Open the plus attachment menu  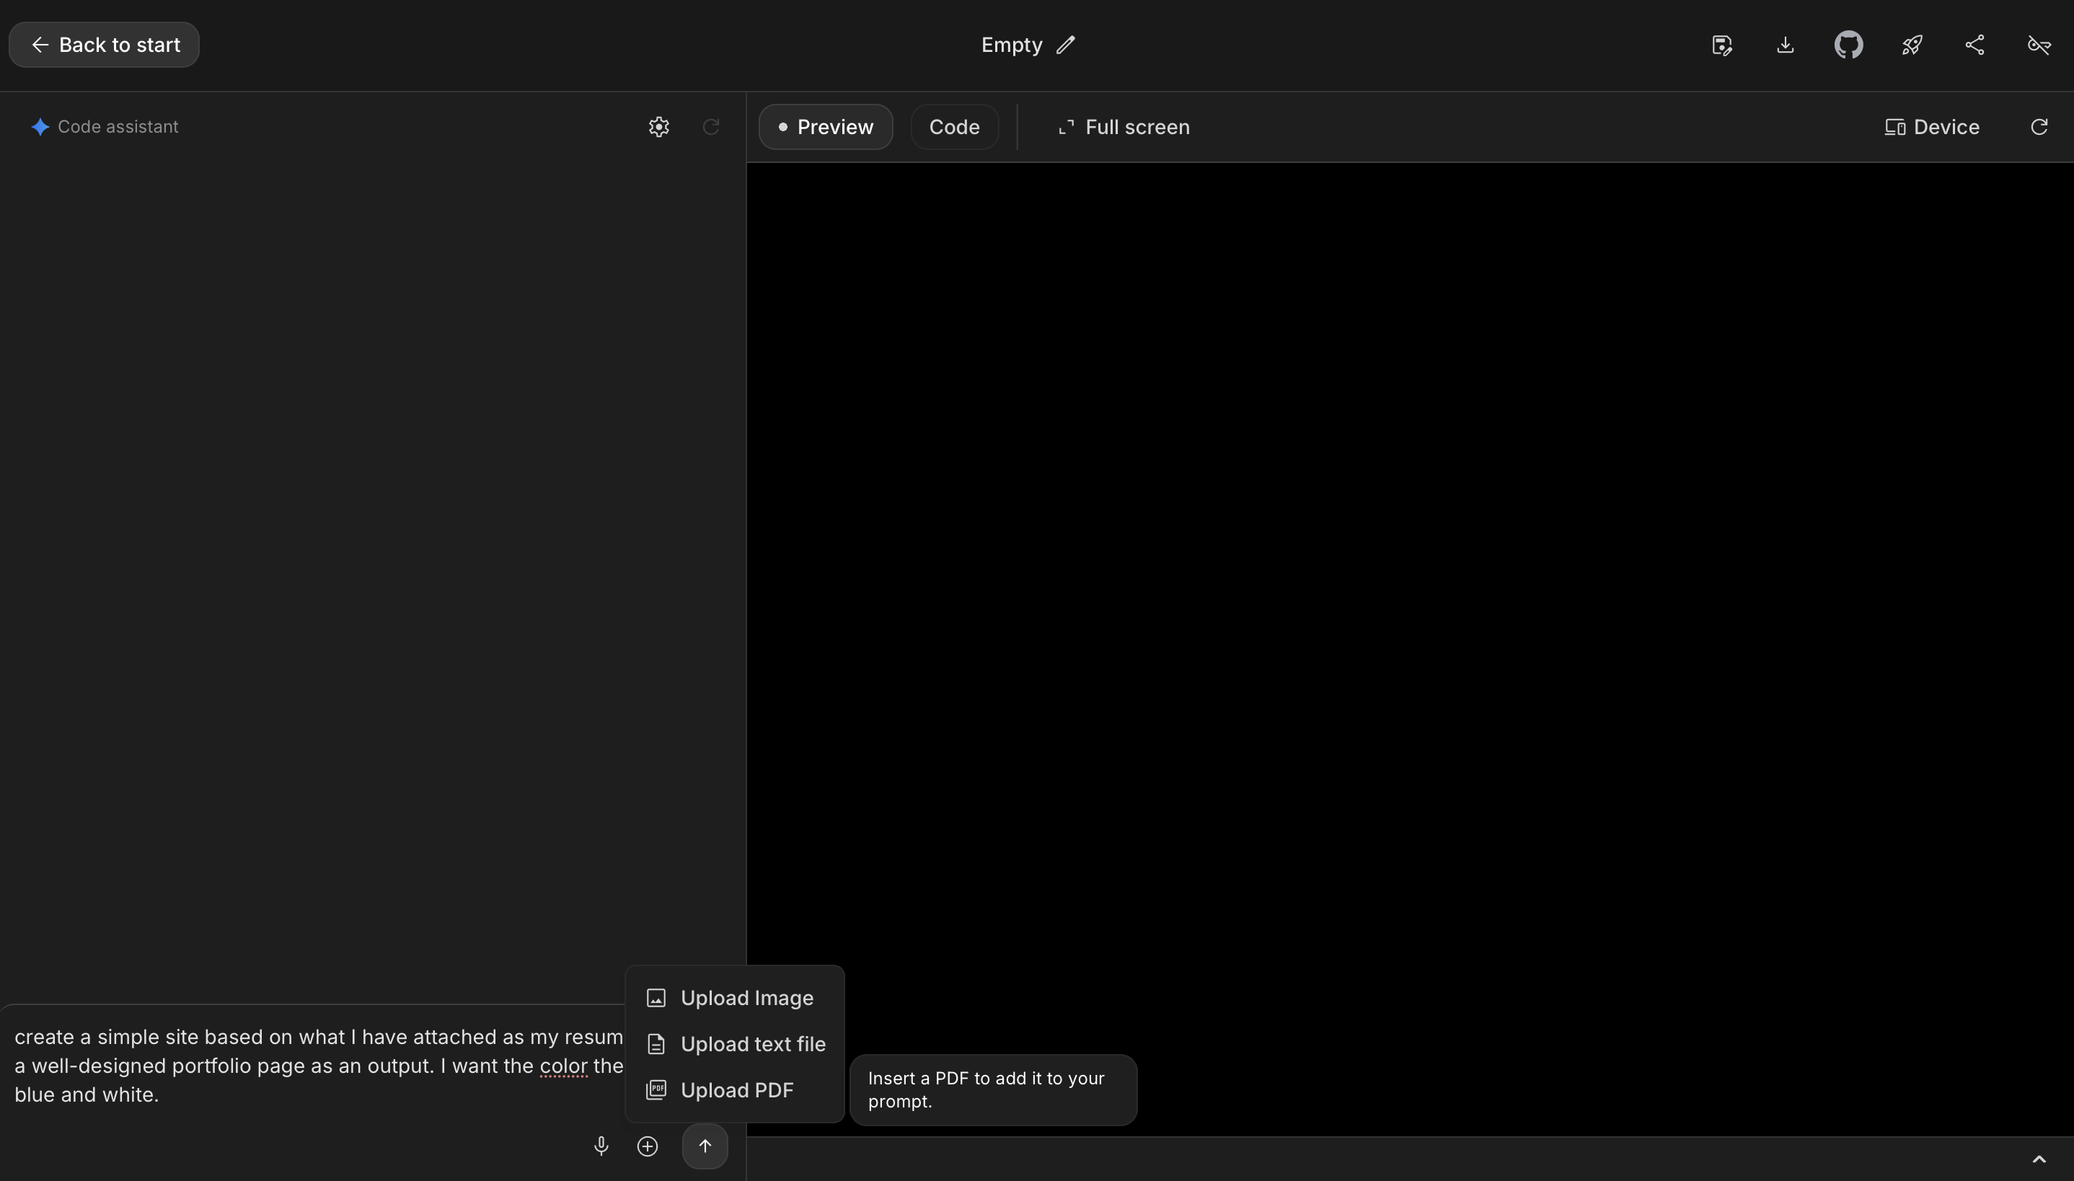(x=648, y=1145)
